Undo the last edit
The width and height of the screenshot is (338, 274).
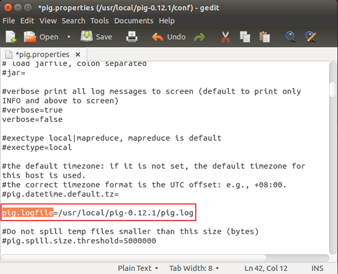[x=169, y=37]
